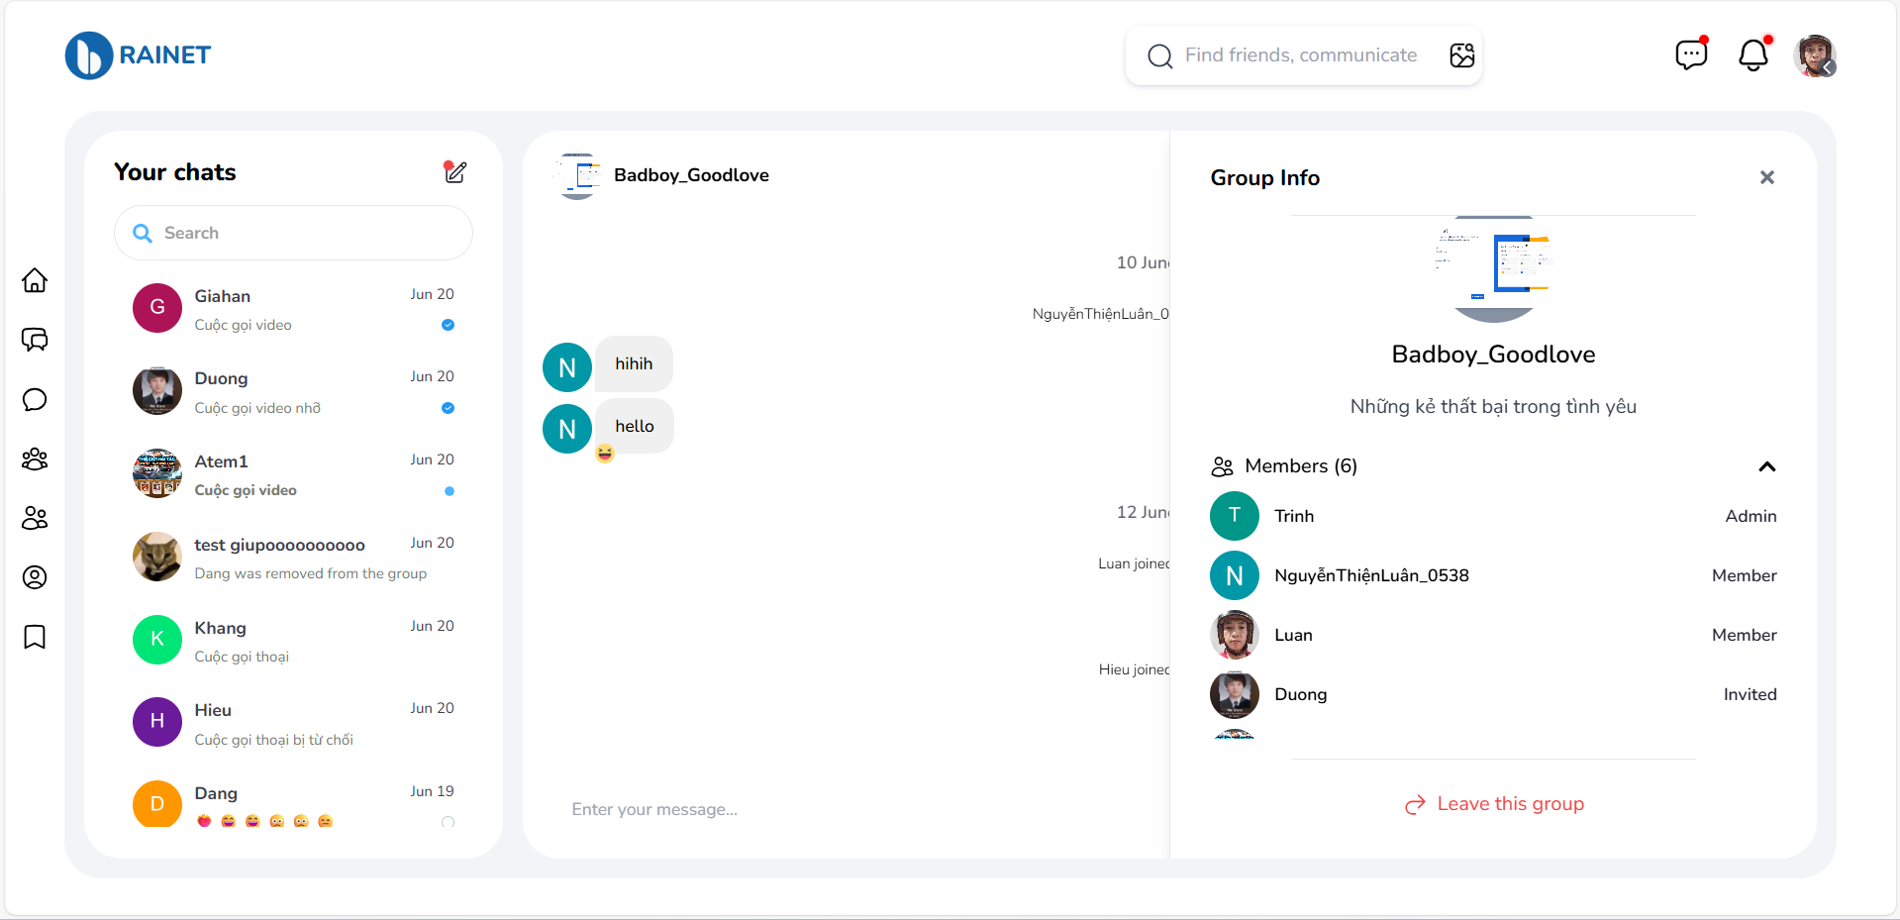Close the Group Info panel
1900x920 pixels.
1767,177
